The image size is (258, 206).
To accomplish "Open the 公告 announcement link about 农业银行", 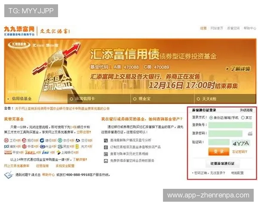I will 62,109.
